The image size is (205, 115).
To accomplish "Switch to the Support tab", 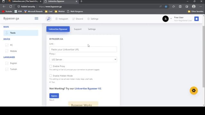I will (78, 29).
